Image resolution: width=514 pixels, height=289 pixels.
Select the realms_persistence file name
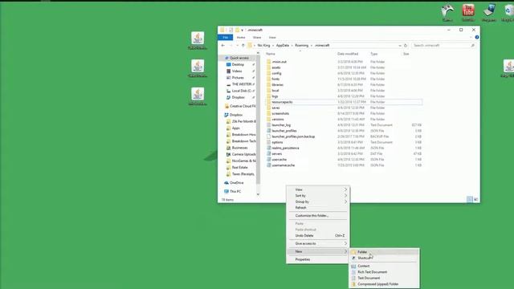[x=285, y=148]
